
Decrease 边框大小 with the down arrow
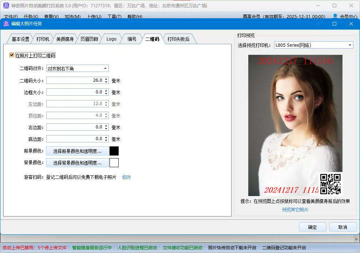(106, 94)
